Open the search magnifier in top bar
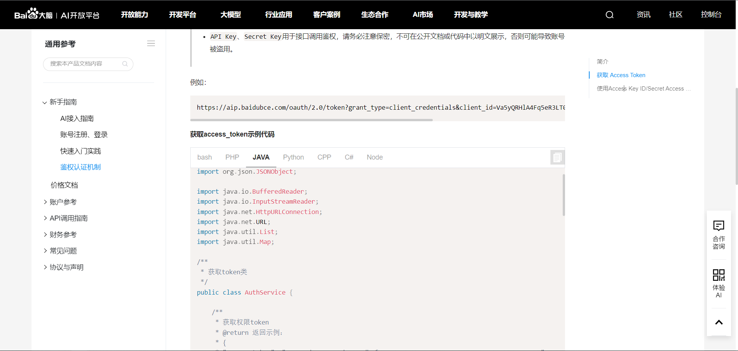Image resolution: width=738 pixels, height=351 pixels. pyautogui.click(x=610, y=15)
